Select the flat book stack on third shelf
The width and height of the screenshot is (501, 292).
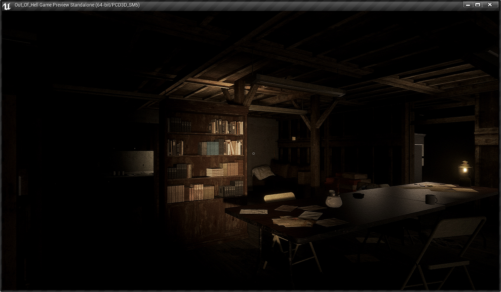pyautogui.click(x=215, y=172)
